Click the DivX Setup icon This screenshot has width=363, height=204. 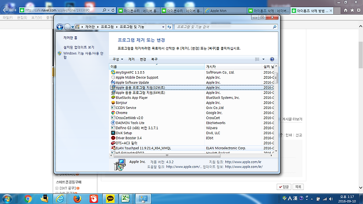point(113,133)
